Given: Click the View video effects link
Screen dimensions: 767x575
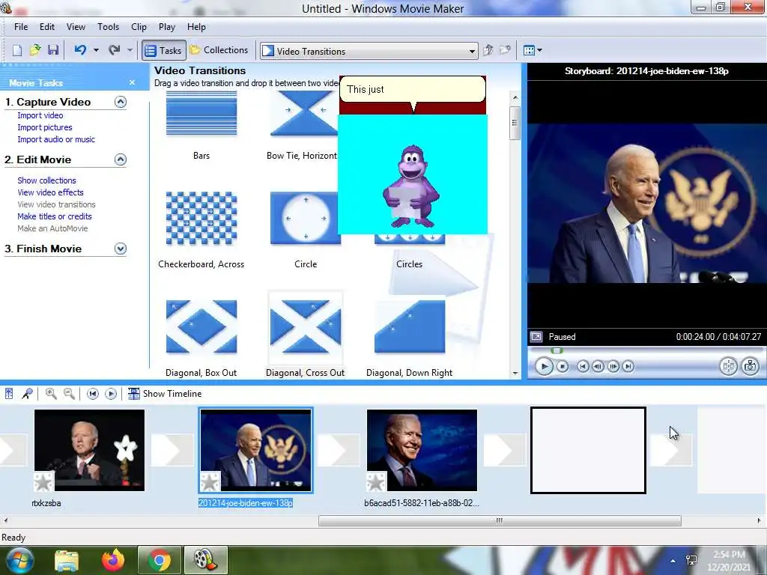Looking at the screenshot, I should pyautogui.click(x=50, y=192).
